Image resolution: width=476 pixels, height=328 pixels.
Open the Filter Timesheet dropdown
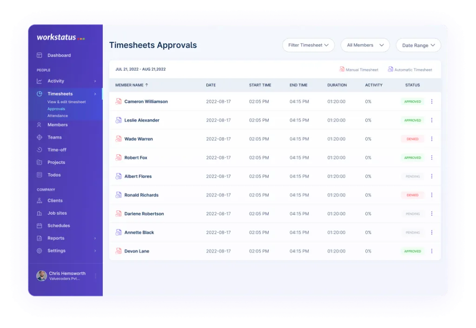pos(308,45)
